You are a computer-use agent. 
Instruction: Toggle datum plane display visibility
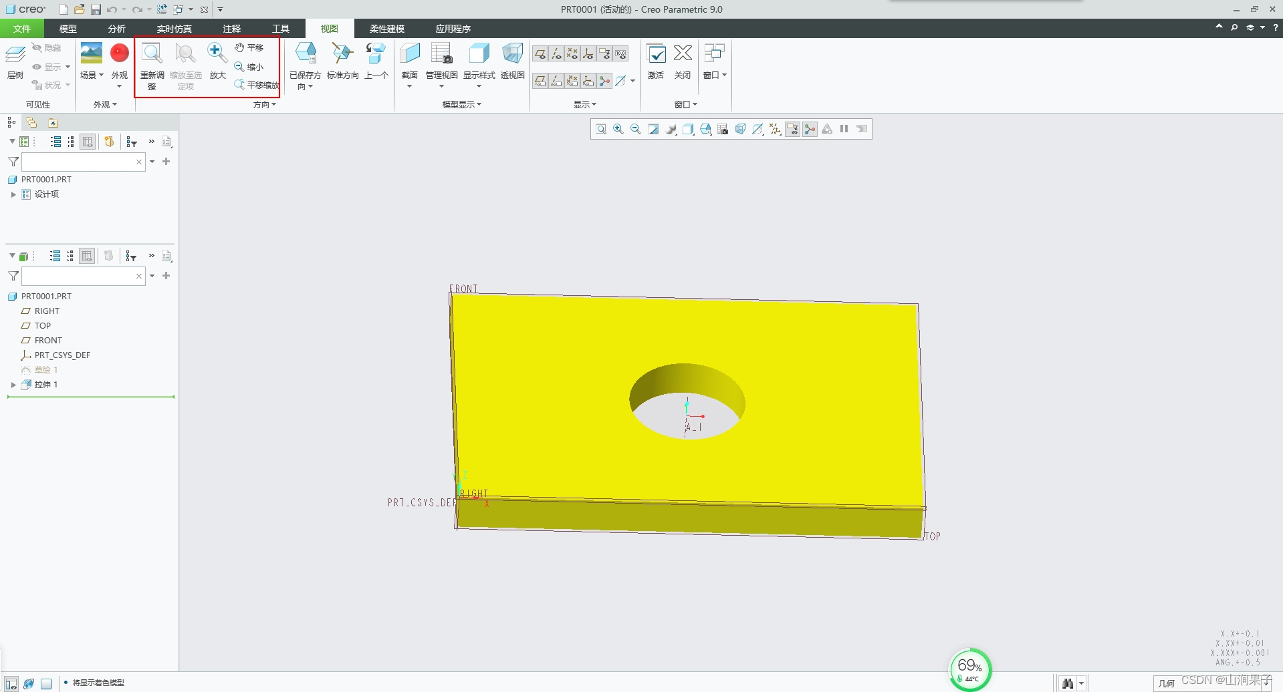pyautogui.click(x=540, y=53)
